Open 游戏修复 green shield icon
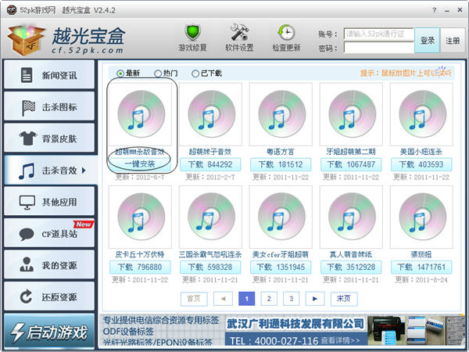The width and height of the screenshot is (469, 352). coord(192,33)
